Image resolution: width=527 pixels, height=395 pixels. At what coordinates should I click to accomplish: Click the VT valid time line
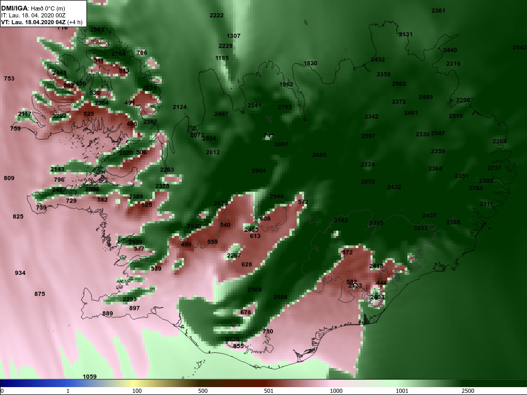pos(42,22)
